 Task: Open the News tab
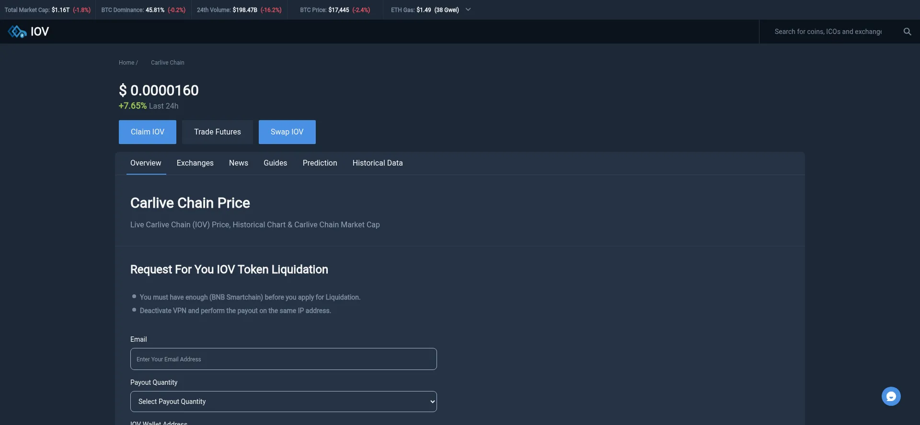(x=239, y=163)
